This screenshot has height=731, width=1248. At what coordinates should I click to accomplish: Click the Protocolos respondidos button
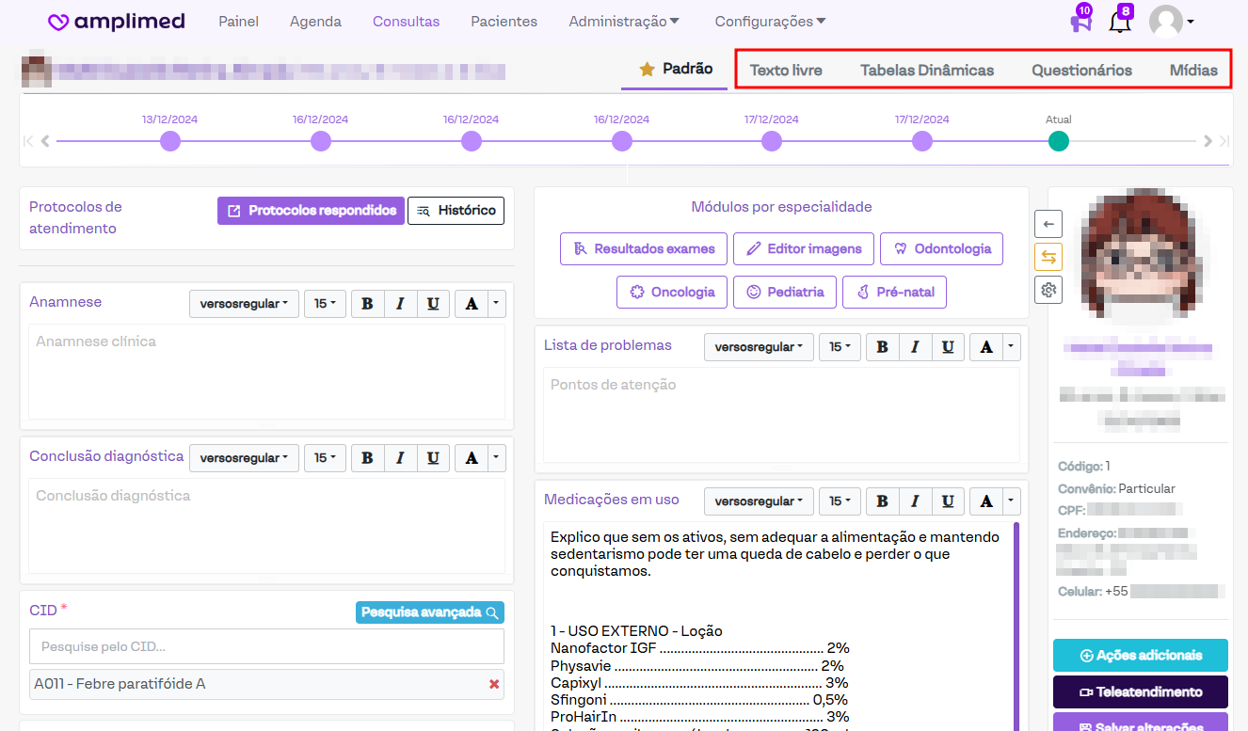pyautogui.click(x=311, y=211)
